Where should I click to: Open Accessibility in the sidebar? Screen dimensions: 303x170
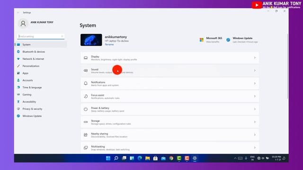41,102
